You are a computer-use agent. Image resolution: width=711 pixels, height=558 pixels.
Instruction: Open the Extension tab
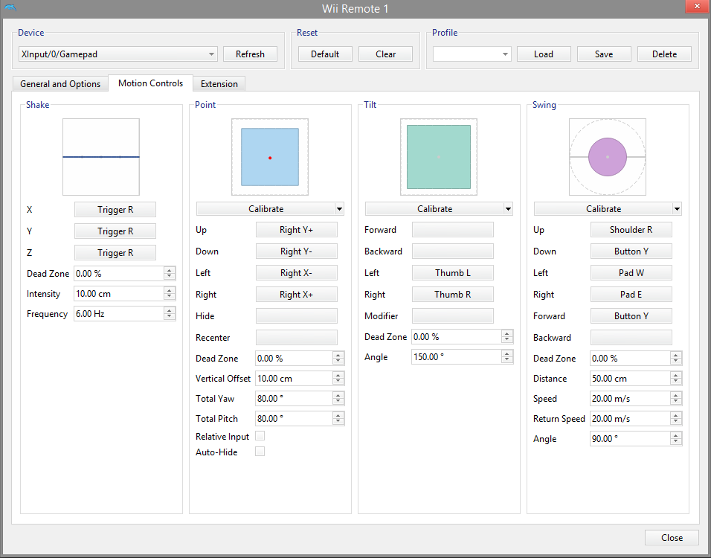(x=219, y=84)
